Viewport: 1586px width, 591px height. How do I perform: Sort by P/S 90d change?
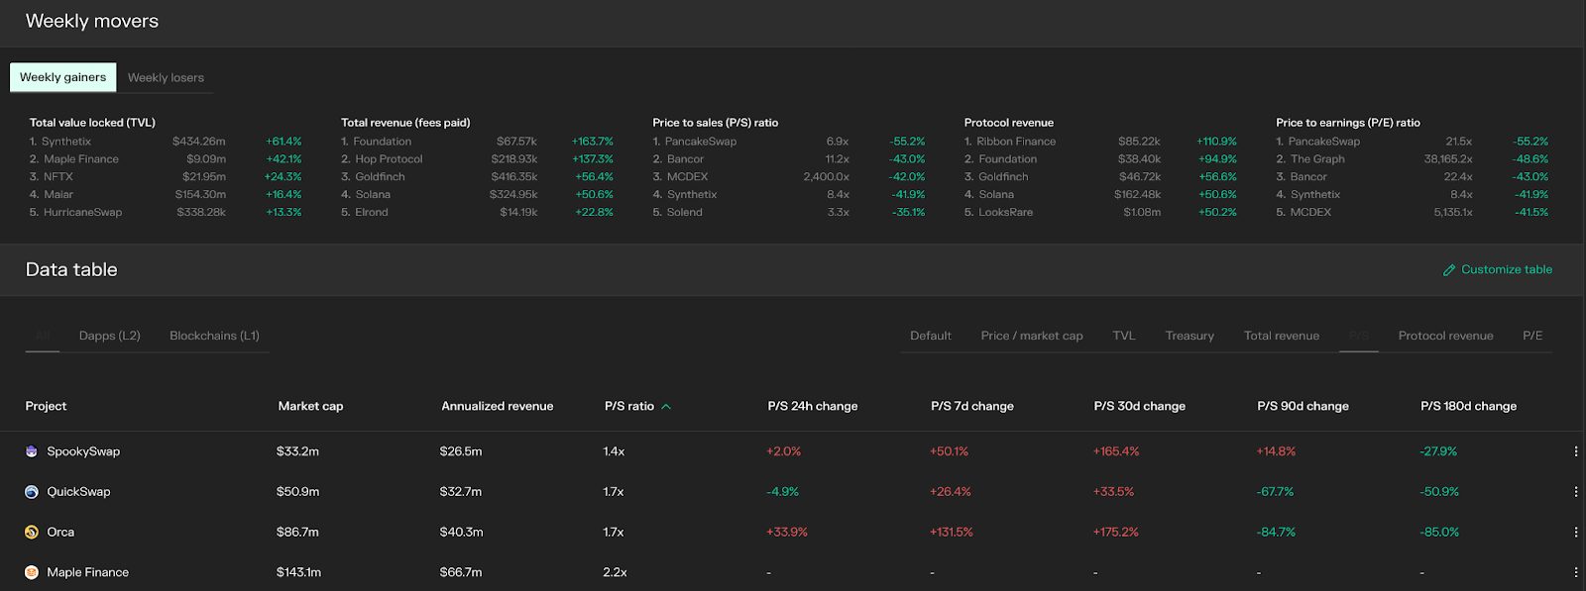pos(1303,406)
